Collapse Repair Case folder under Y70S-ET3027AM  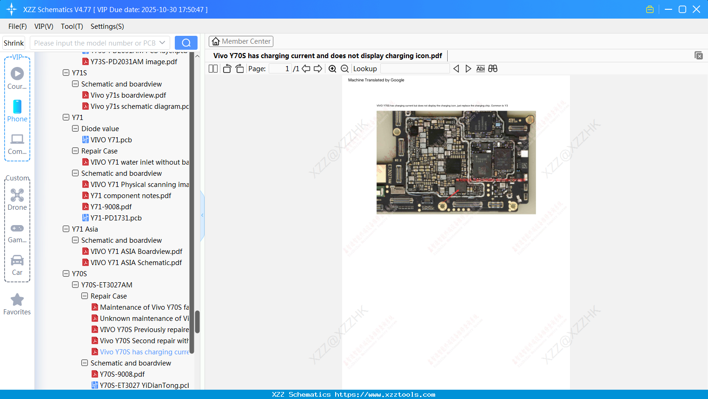[85, 296]
